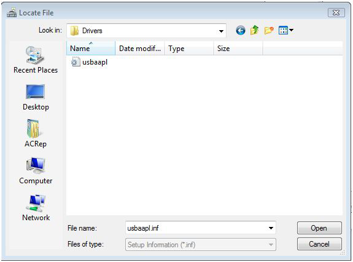This screenshot has width=353, height=262.
Task: Select the usbaapl file in list
Action: [x=90, y=62]
